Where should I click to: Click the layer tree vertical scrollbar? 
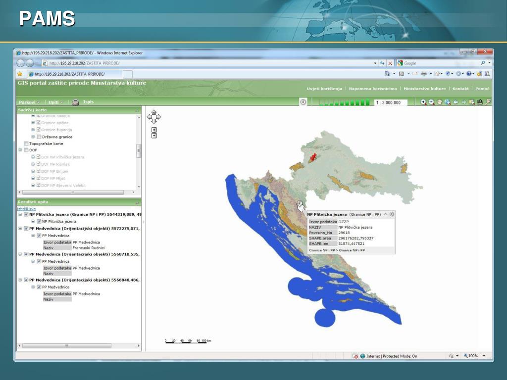pyautogui.click(x=139, y=151)
